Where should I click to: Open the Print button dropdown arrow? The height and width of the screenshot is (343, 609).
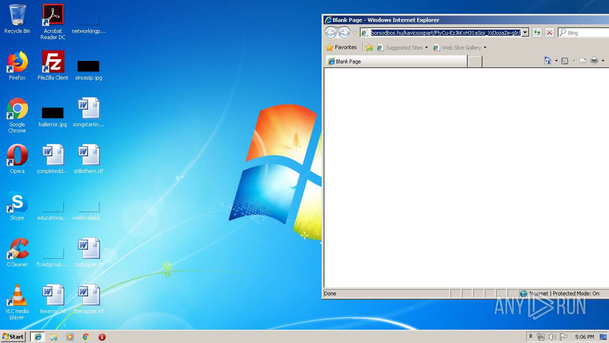click(603, 61)
